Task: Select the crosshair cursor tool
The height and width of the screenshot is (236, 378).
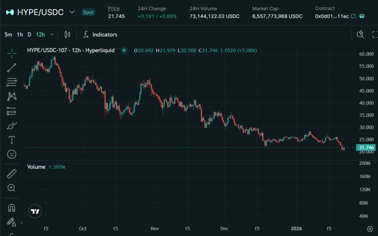Action: point(12,54)
